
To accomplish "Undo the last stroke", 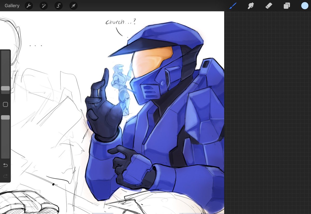I will pyautogui.click(x=5, y=165).
